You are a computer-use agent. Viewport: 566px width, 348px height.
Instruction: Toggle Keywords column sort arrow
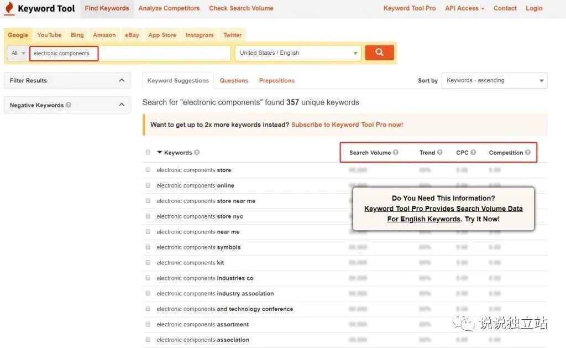coord(160,153)
